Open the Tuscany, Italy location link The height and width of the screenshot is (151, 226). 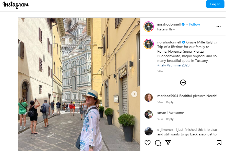[166, 29]
